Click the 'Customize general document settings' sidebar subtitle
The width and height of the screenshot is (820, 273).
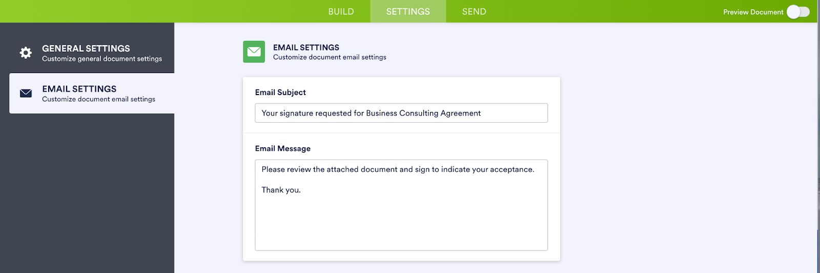(x=102, y=59)
